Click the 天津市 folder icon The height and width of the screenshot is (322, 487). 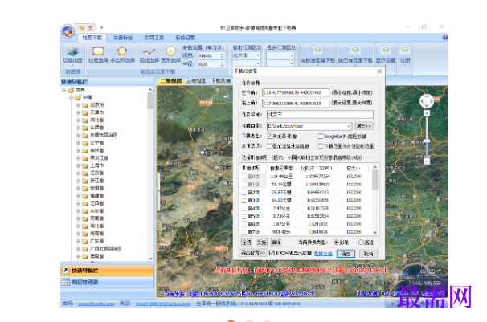(85, 112)
